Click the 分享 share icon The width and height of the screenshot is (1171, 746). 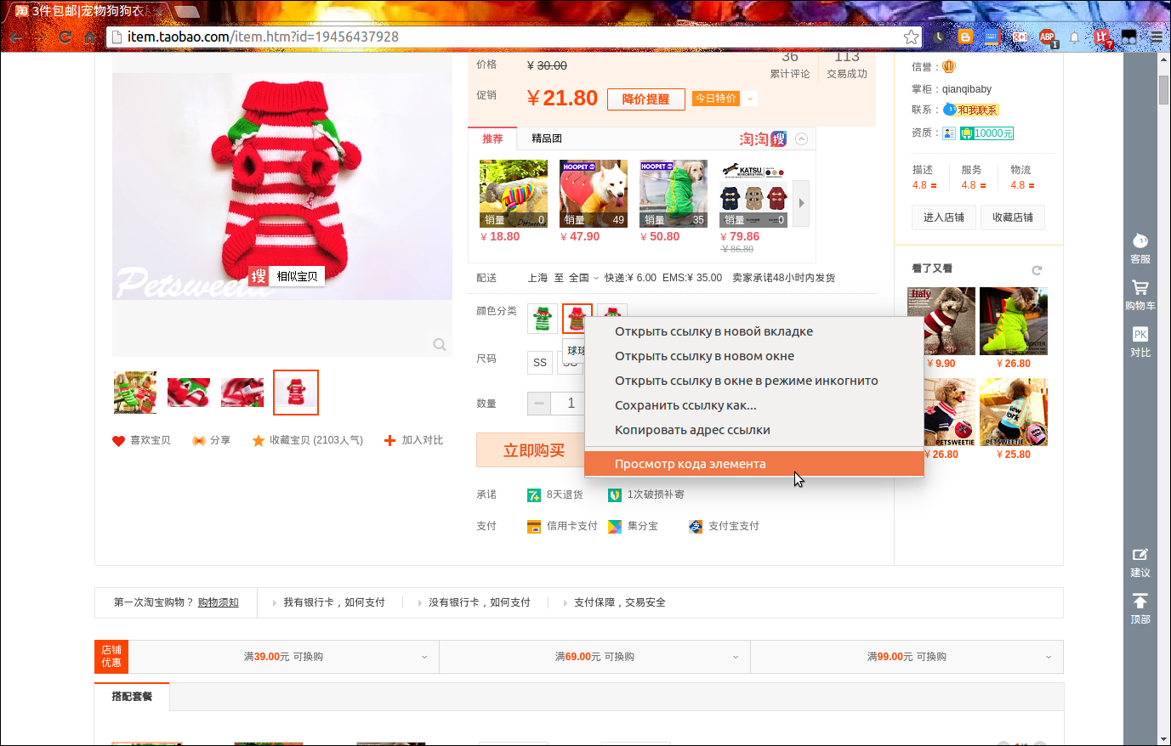coord(199,441)
